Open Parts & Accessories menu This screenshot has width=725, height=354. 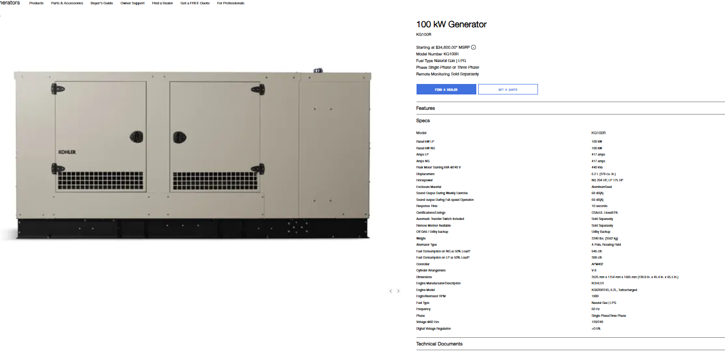click(x=67, y=3)
